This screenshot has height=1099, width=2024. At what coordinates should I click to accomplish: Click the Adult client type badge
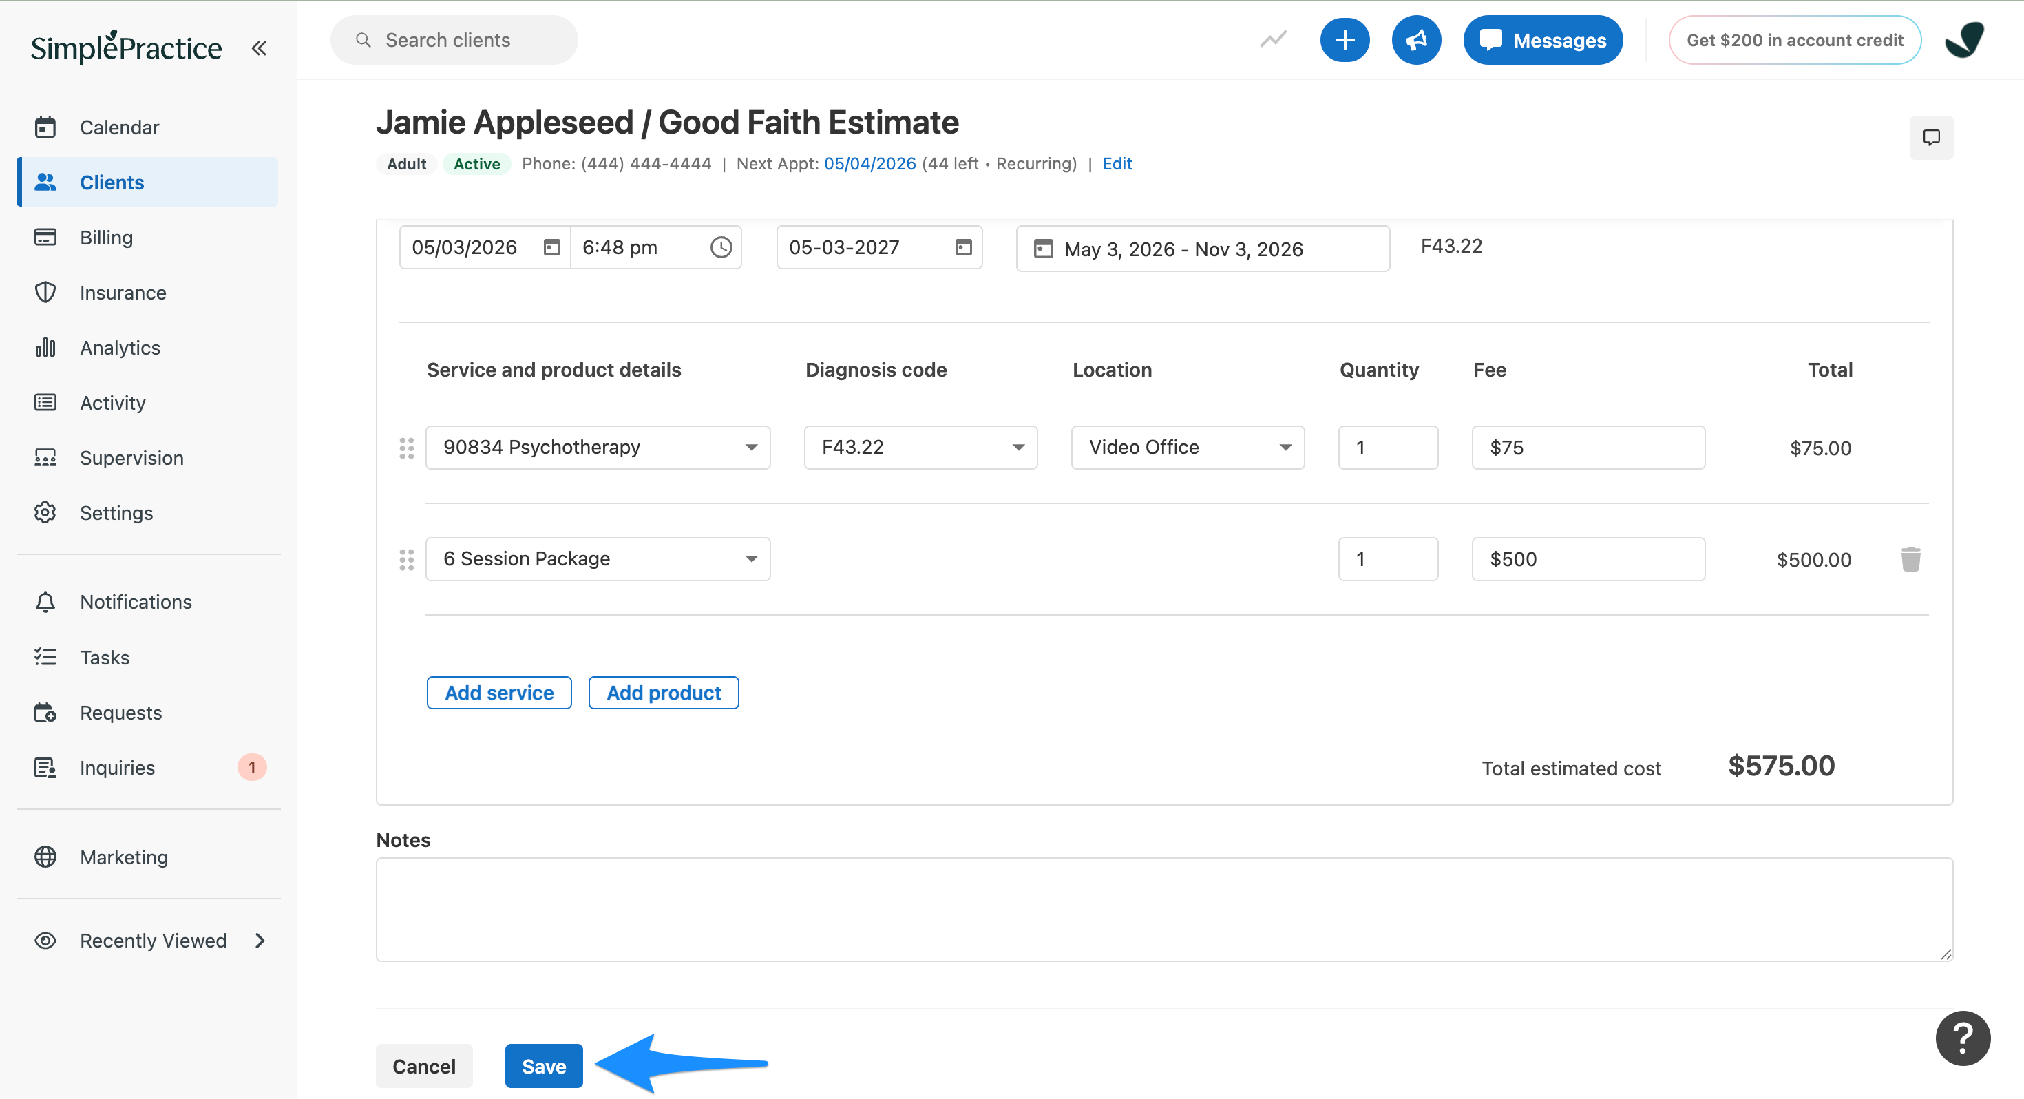coord(406,163)
